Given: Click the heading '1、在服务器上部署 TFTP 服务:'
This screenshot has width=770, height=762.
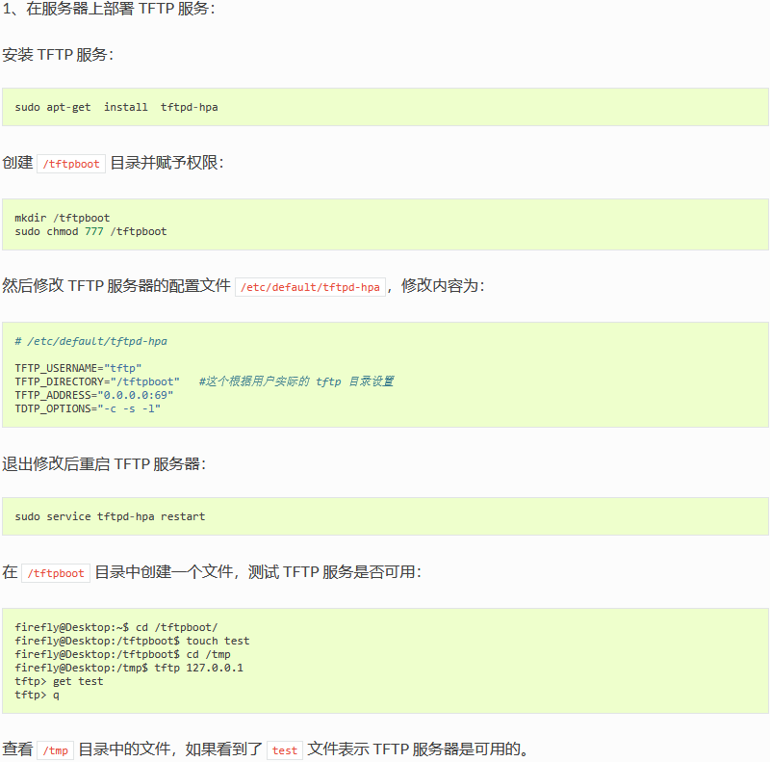Looking at the screenshot, I should (109, 9).
